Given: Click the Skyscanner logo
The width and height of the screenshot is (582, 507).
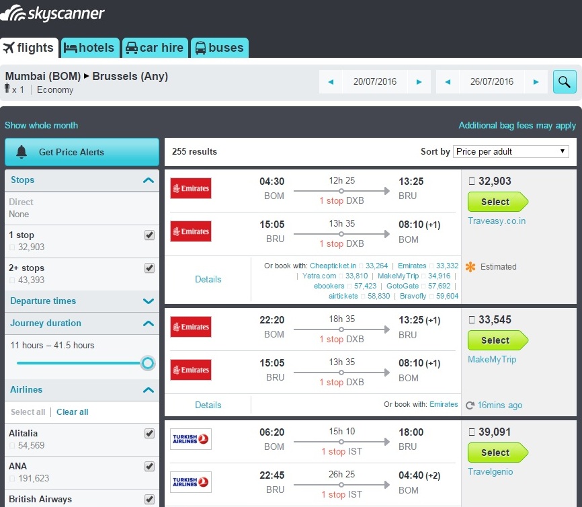Looking at the screenshot, I should pos(52,13).
